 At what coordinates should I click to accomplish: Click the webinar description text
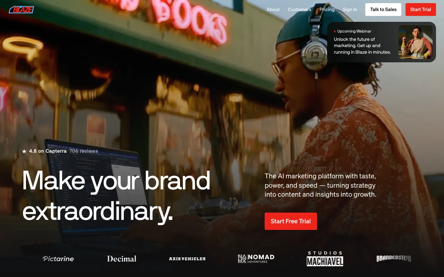(x=362, y=46)
